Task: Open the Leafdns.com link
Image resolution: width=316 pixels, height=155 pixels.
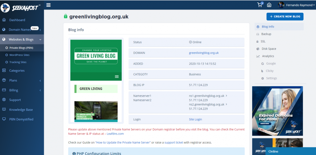Action: pos(115,134)
